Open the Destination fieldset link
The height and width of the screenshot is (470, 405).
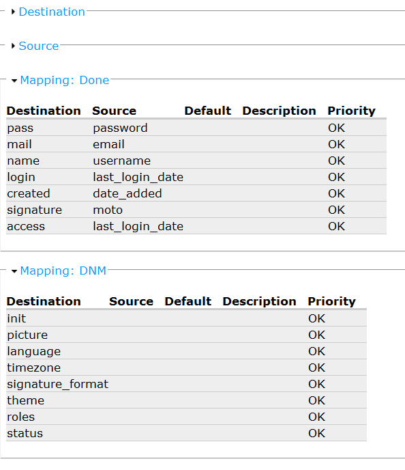click(x=52, y=12)
